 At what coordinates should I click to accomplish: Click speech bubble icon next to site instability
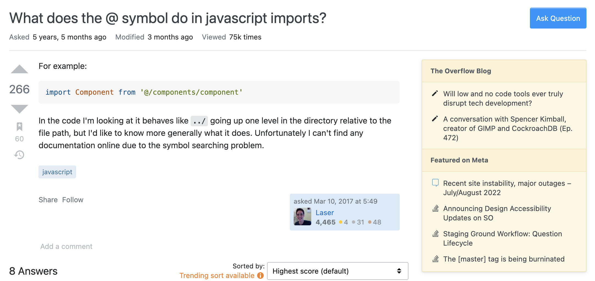435,183
